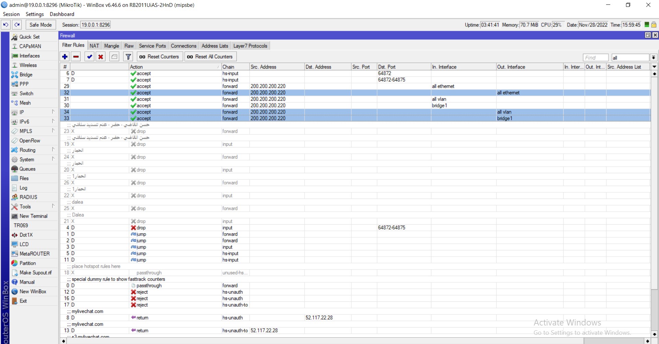Click the Reset All Counters button
659x344 pixels.
(x=210, y=57)
